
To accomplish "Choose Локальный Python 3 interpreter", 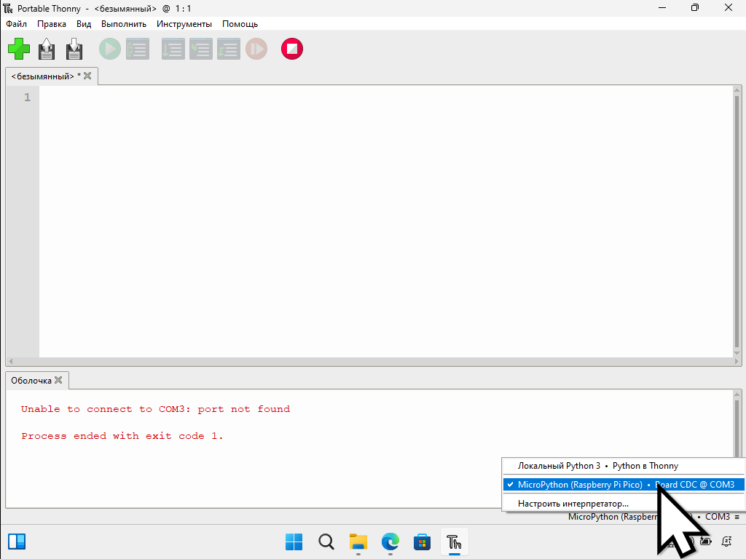I will coord(624,466).
